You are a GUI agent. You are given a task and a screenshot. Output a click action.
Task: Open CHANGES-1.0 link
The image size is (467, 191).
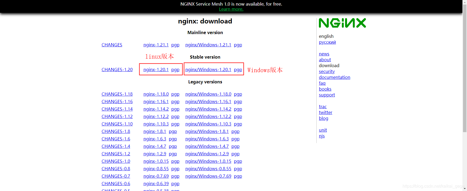tap(116, 161)
